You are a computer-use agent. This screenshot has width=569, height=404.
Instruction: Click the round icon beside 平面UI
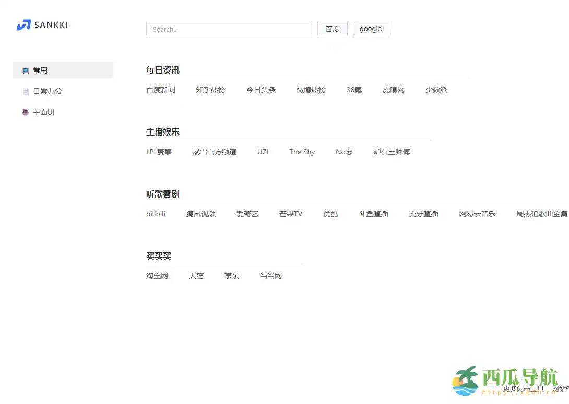point(25,112)
